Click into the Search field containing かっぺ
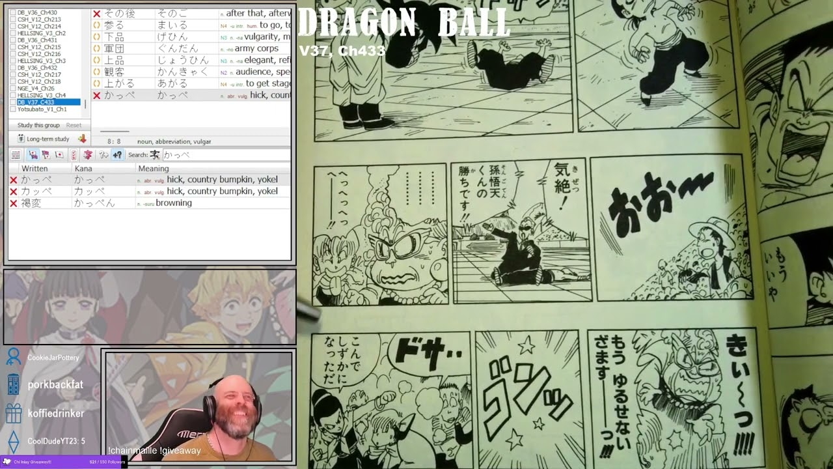Image resolution: width=833 pixels, height=469 pixels. tap(226, 155)
